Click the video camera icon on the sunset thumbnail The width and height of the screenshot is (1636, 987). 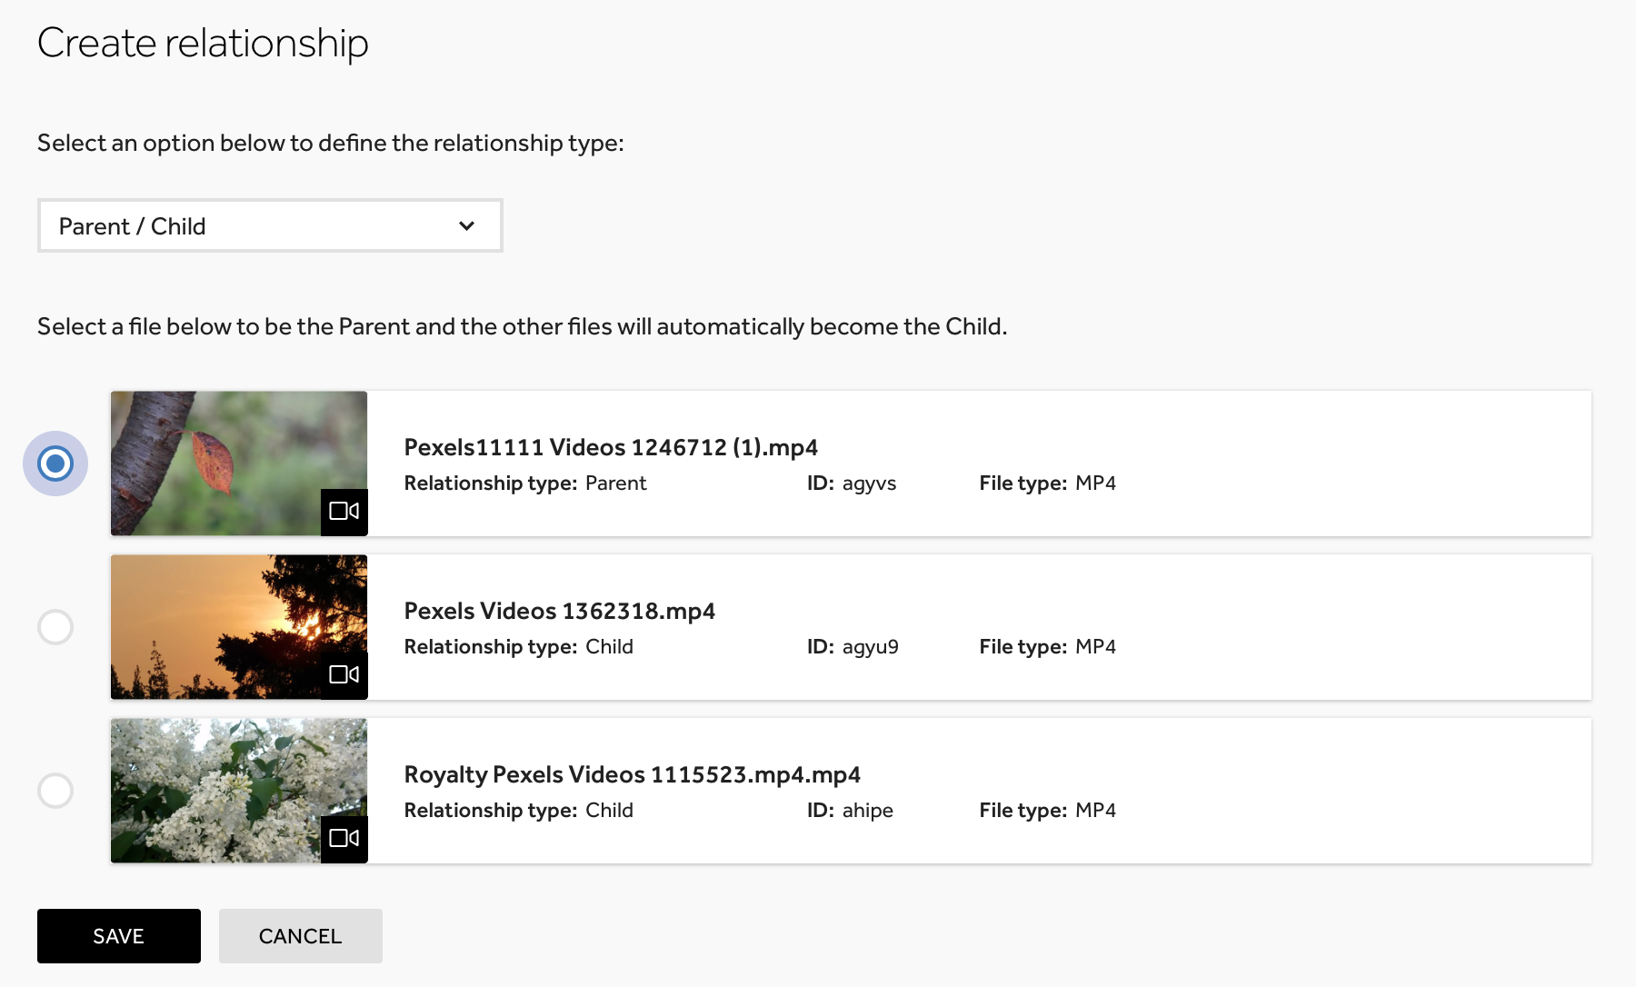pyautogui.click(x=344, y=675)
